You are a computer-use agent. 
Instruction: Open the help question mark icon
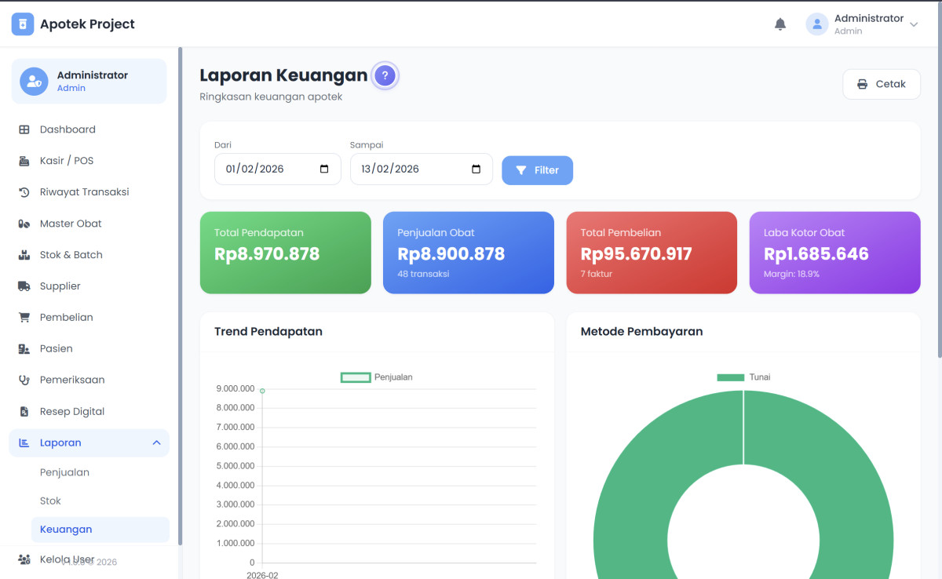385,76
